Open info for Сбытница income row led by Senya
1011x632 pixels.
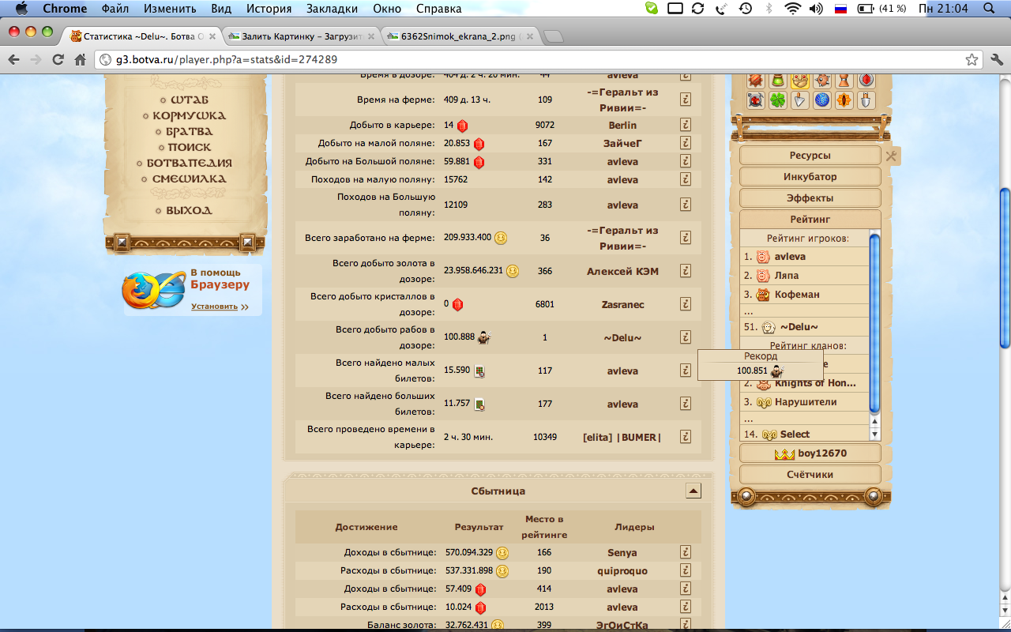(686, 552)
